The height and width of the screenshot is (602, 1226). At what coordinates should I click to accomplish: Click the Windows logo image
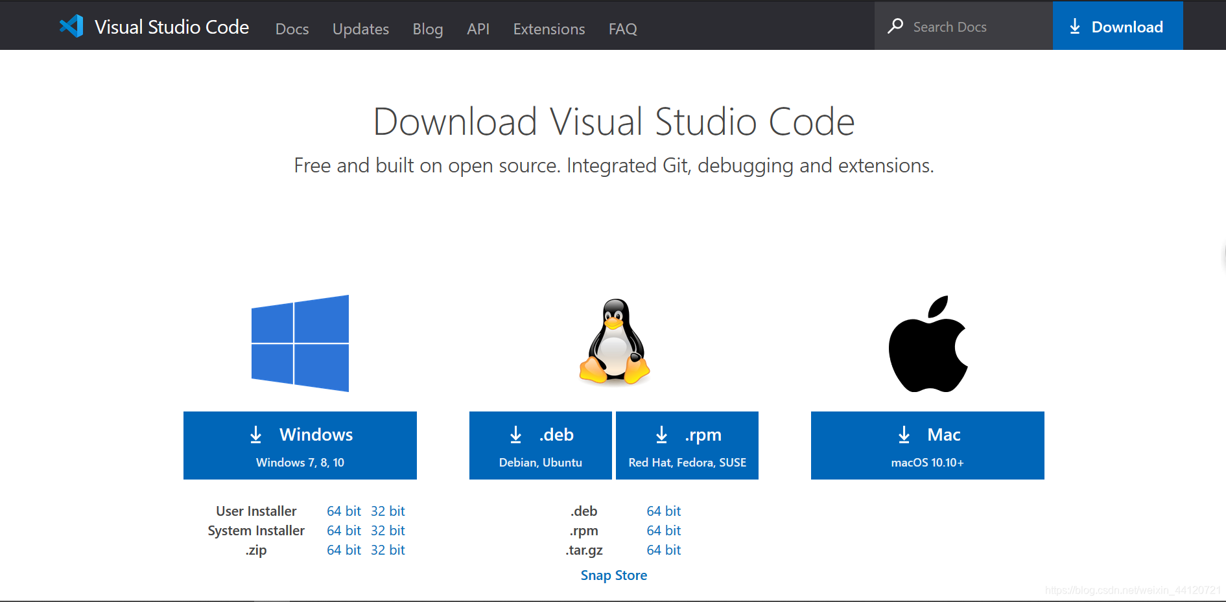(x=300, y=343)
